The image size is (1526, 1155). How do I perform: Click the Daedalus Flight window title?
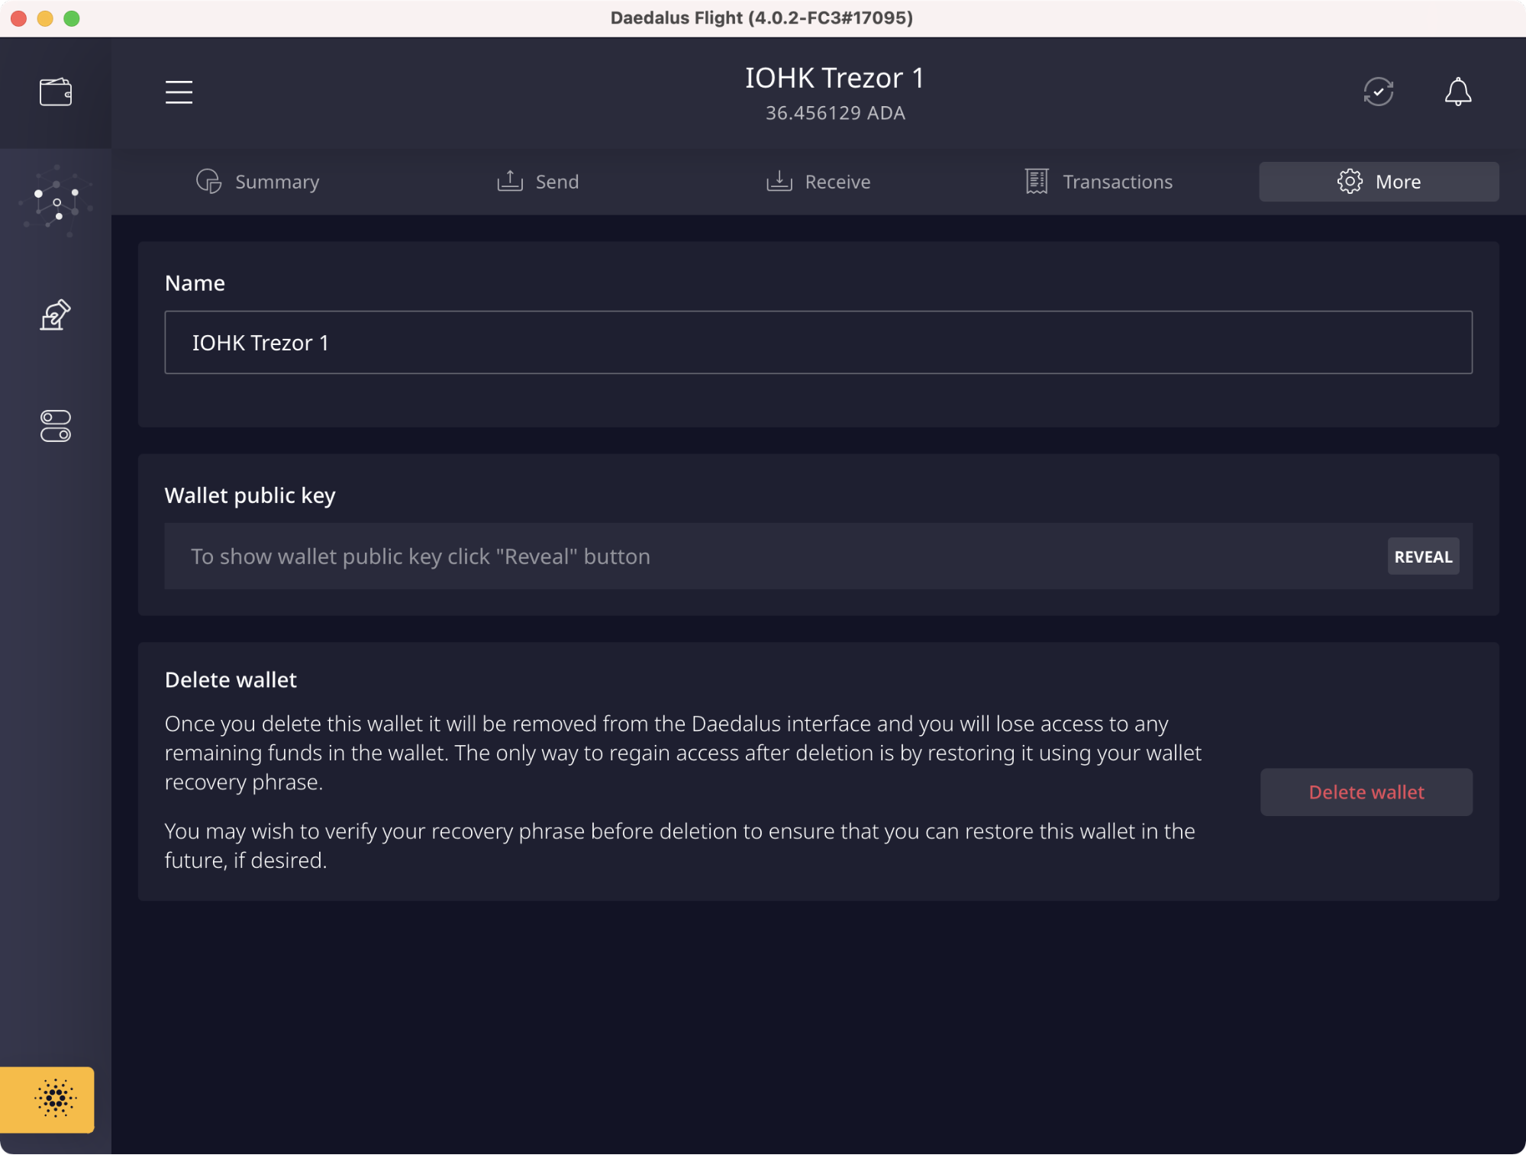(761, 18)
